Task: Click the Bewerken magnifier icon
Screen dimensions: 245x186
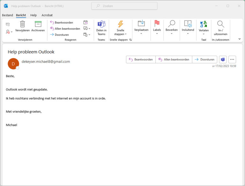Action: pos(172,24)
